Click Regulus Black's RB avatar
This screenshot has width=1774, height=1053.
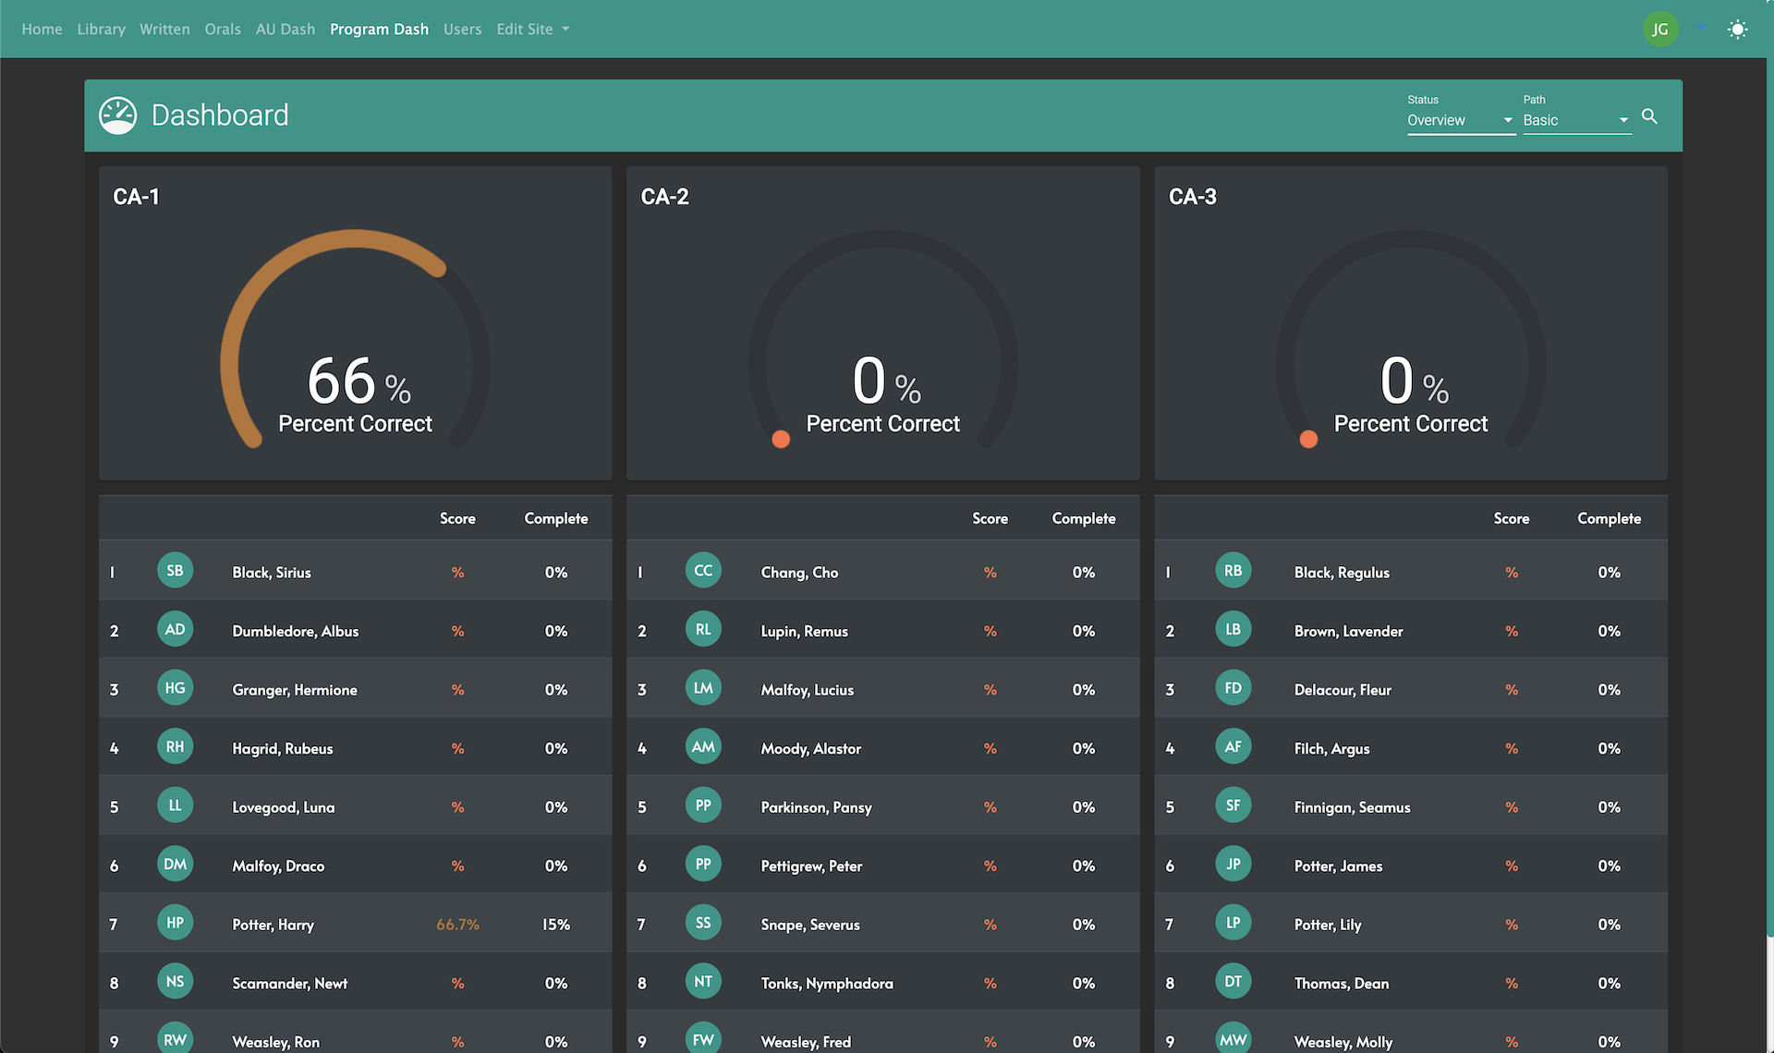(x=1233, y=571)
